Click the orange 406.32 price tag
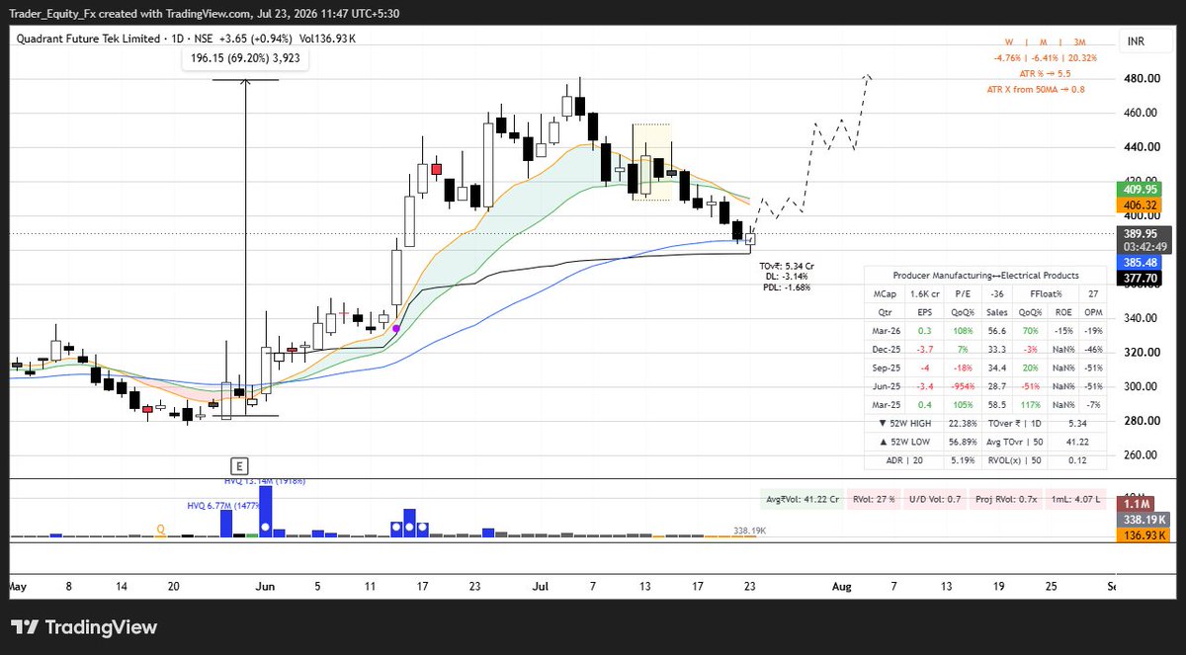The height and width of the screenshot is (655, 1186). (x=1138, y=205)
